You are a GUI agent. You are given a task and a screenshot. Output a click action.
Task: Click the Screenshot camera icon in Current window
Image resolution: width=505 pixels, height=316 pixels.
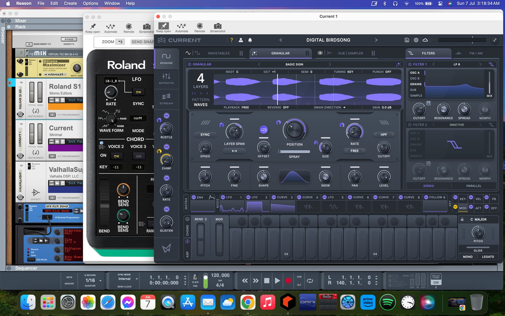point(218,26)
